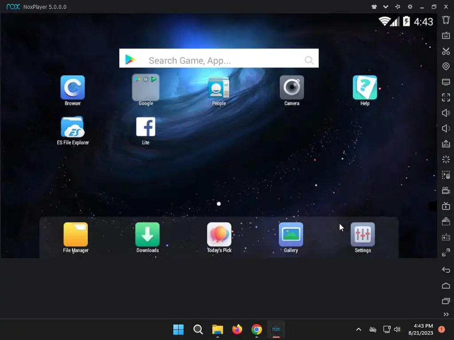Open the Gallery app
Viewport: 454px width, 340px height.
[291, 235]
